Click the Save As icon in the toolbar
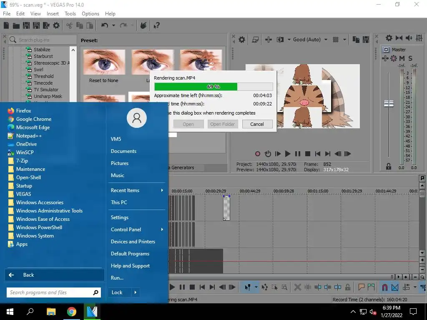 click(x=36, y=25)
